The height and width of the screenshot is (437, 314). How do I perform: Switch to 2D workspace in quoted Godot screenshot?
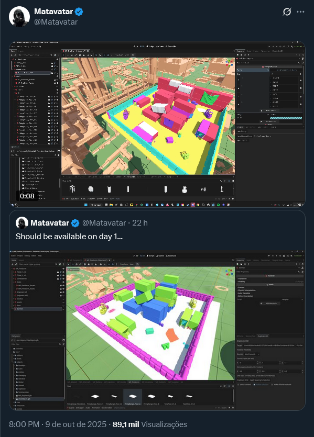pos(136,255)
